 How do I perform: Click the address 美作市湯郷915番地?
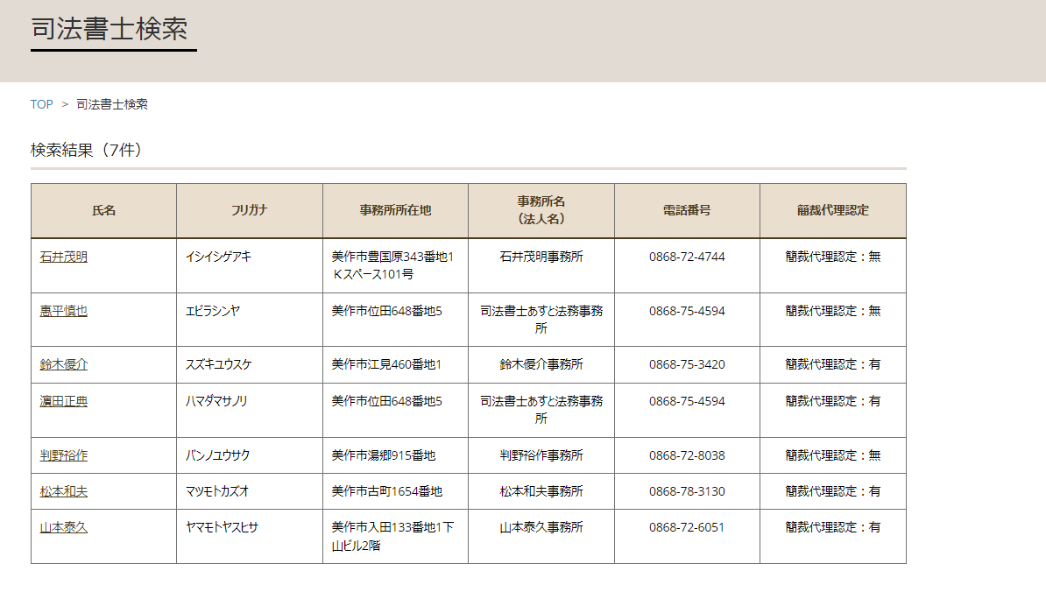point(384,455)
